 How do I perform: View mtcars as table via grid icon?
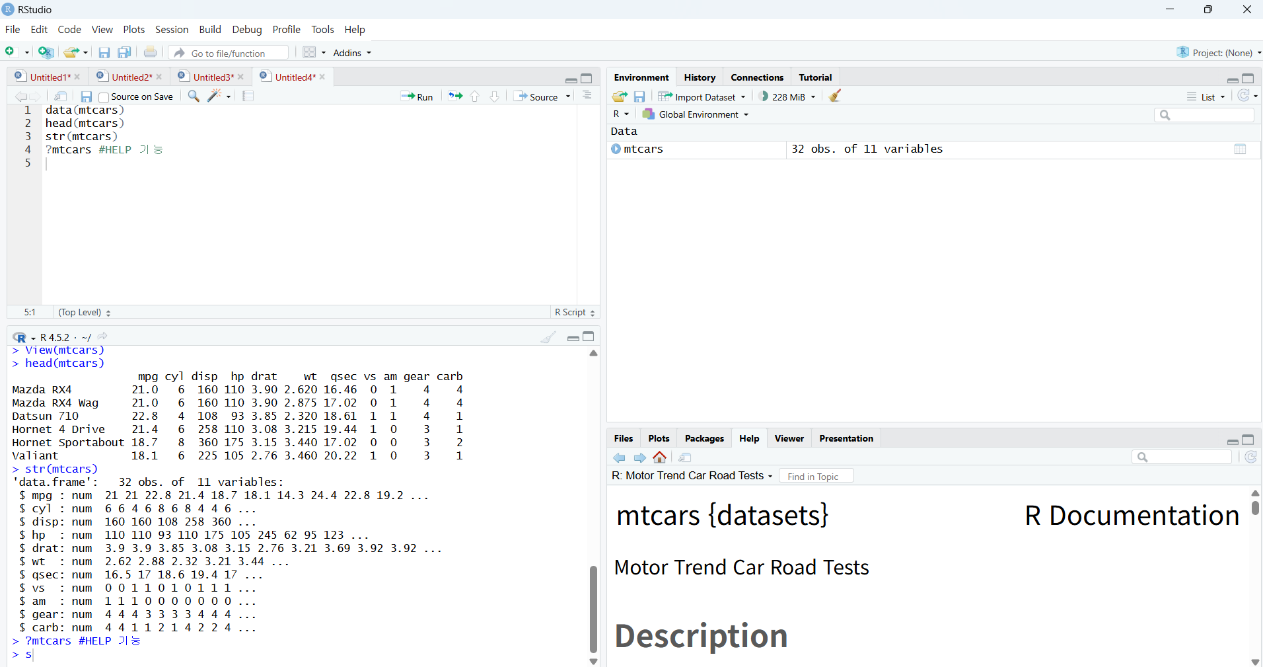(1240, 149)
